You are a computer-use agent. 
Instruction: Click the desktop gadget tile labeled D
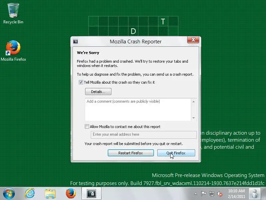tap(133, 31)
